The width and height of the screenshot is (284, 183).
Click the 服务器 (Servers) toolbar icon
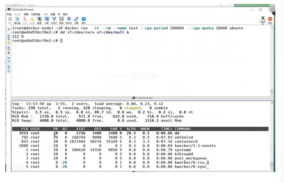click(x=17, y=20)
